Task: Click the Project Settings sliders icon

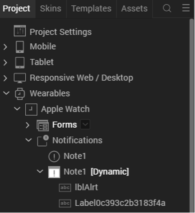Action: [20, 31]
